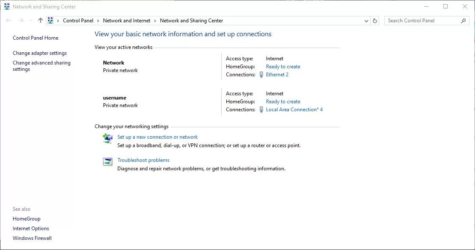
Task: Refresh the Control Panel page
Action: coord(375,21)
